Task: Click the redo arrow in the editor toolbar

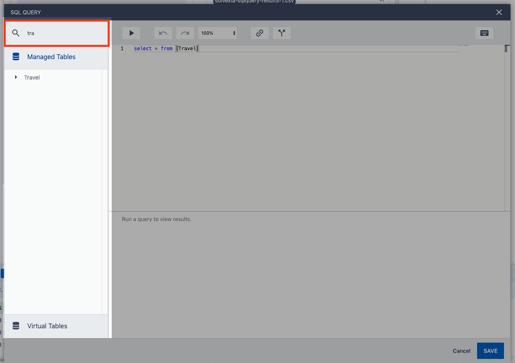Action: coord(185,33)
